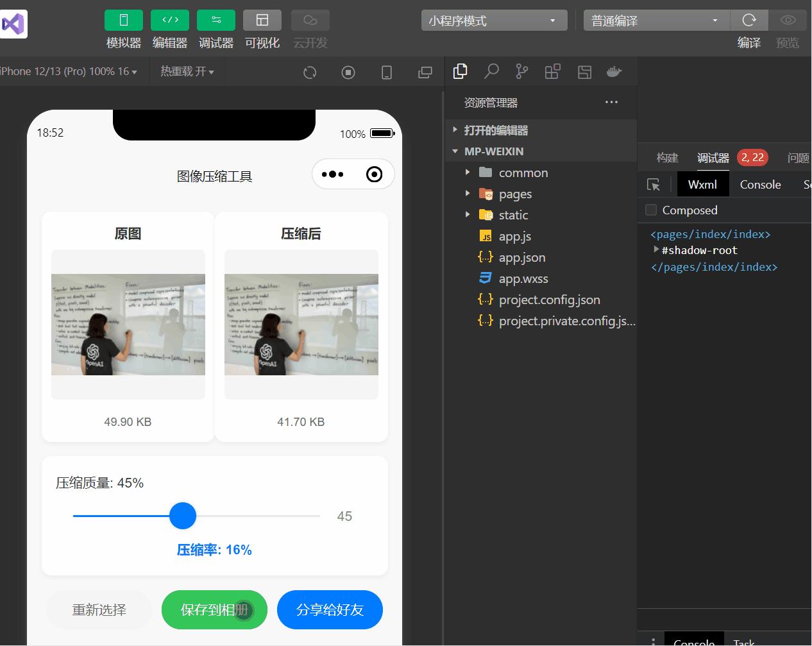
Task: Click the phone device toggle icon
Action: tap(387, 72)
